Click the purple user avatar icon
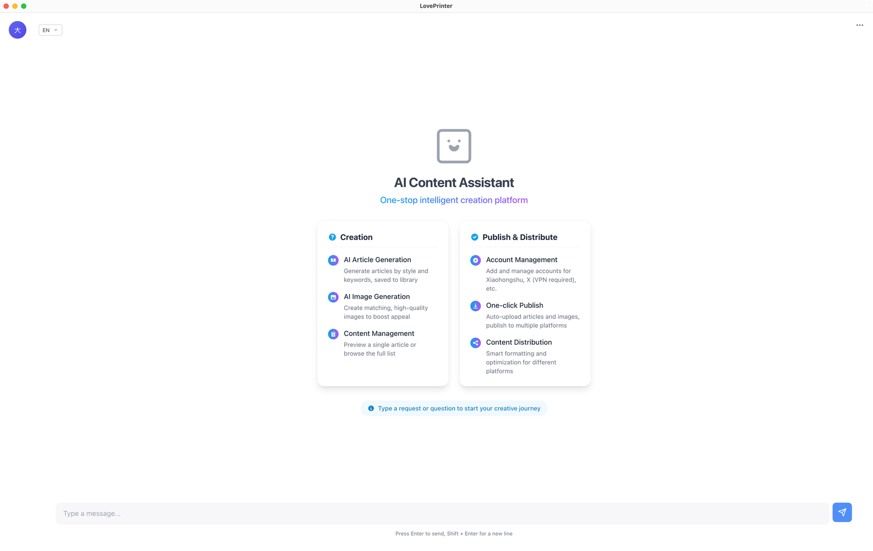This screenshot has height=551, width=873. (17, 30)
